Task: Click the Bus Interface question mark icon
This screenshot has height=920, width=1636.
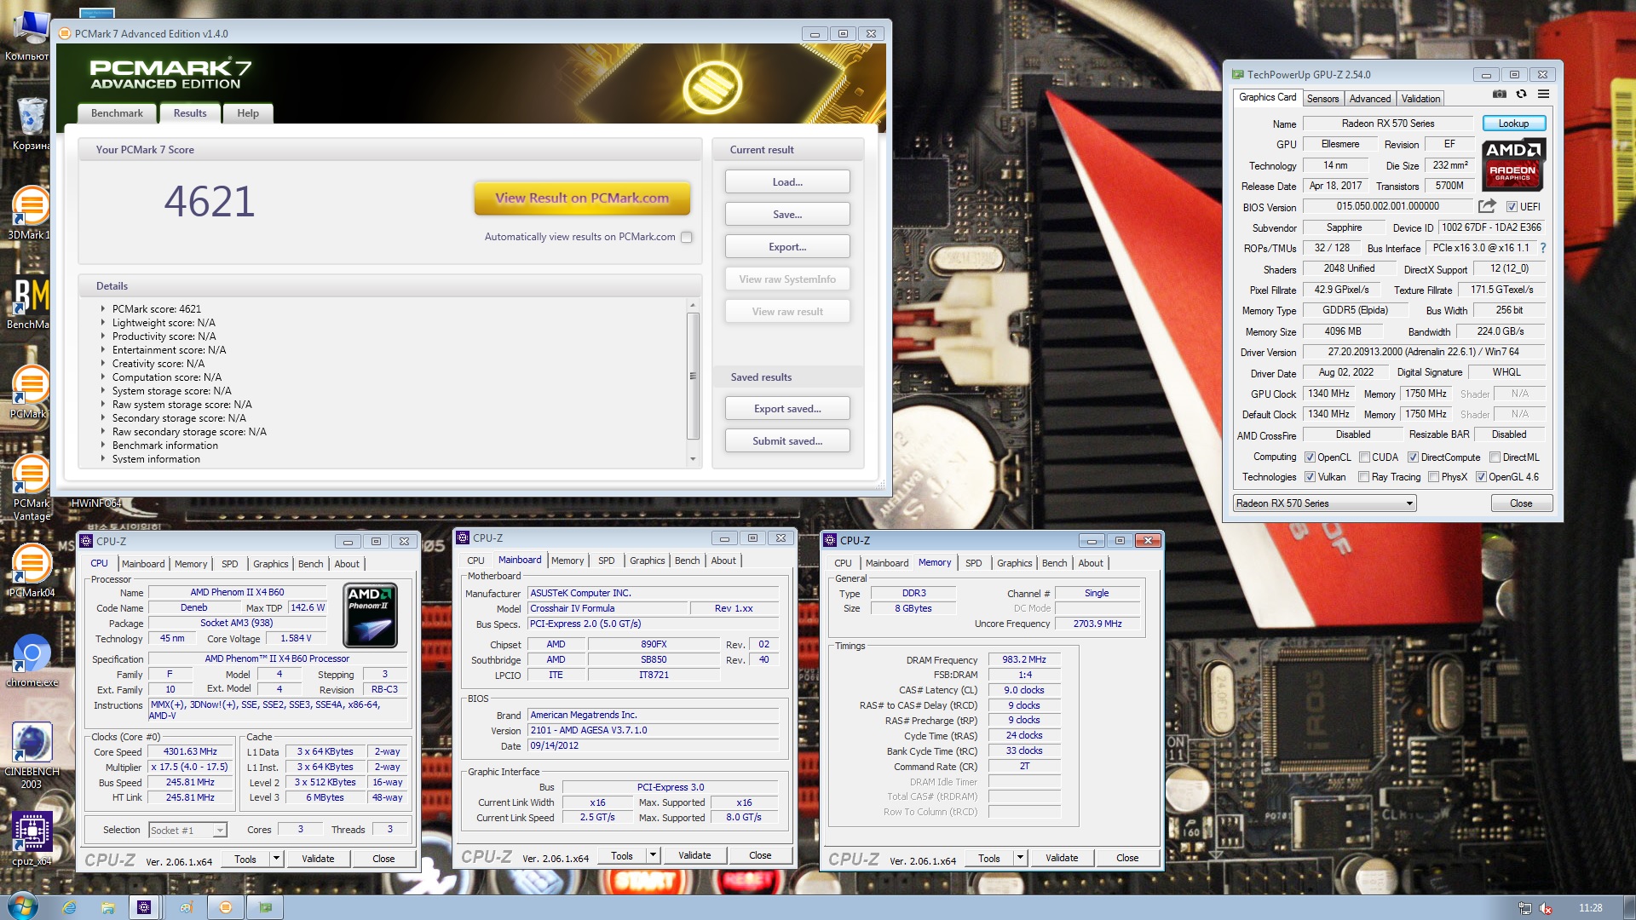Action: point(1542,248)
